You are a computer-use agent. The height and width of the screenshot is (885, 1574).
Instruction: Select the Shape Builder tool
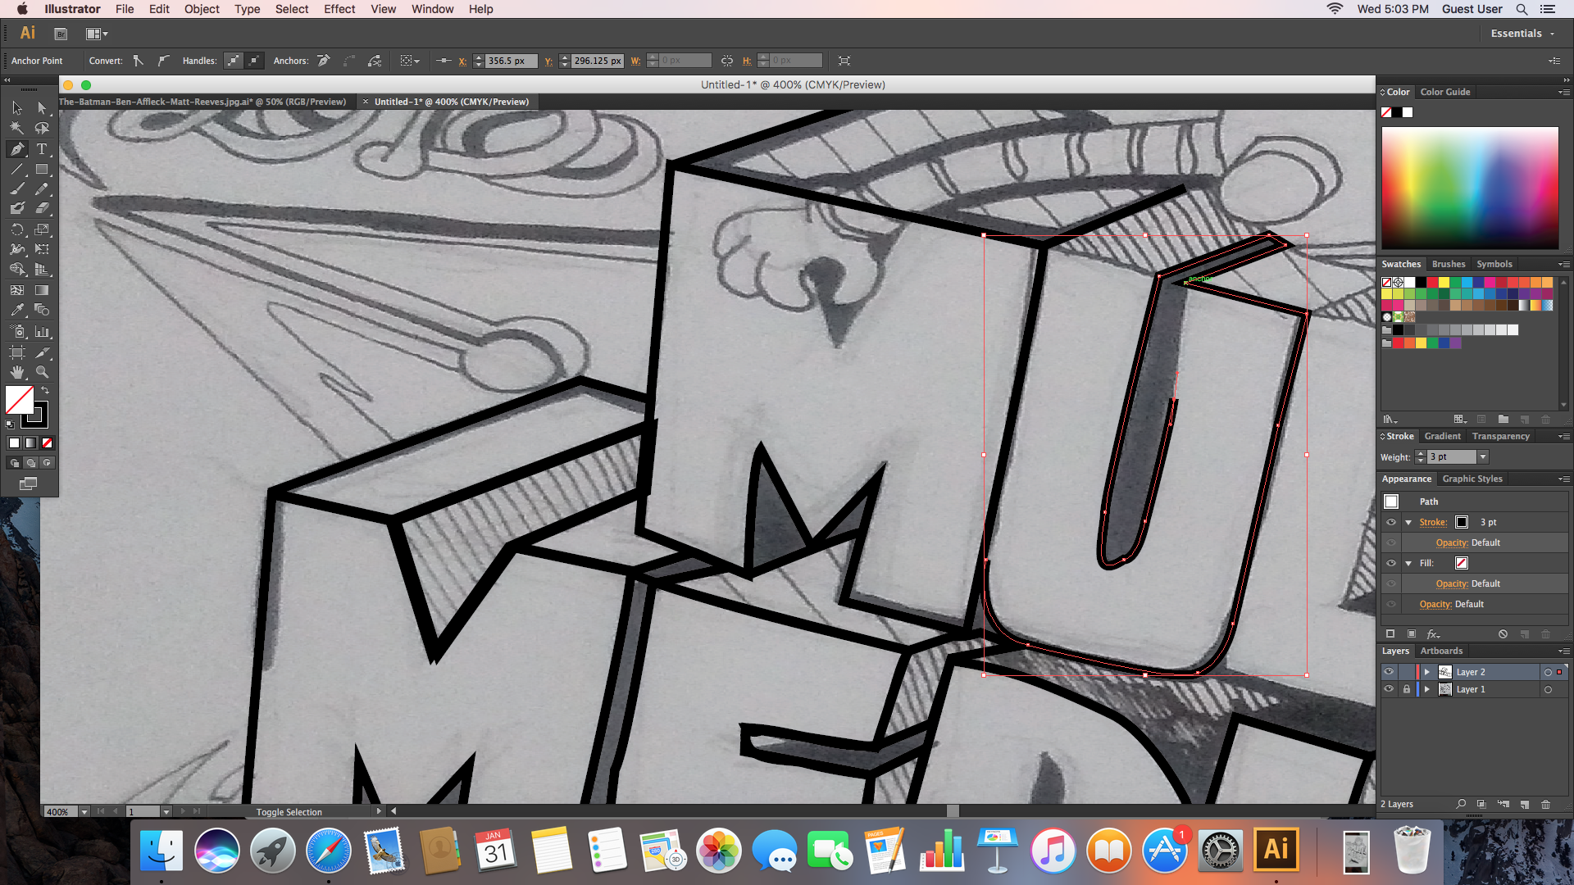coord(17,270)
